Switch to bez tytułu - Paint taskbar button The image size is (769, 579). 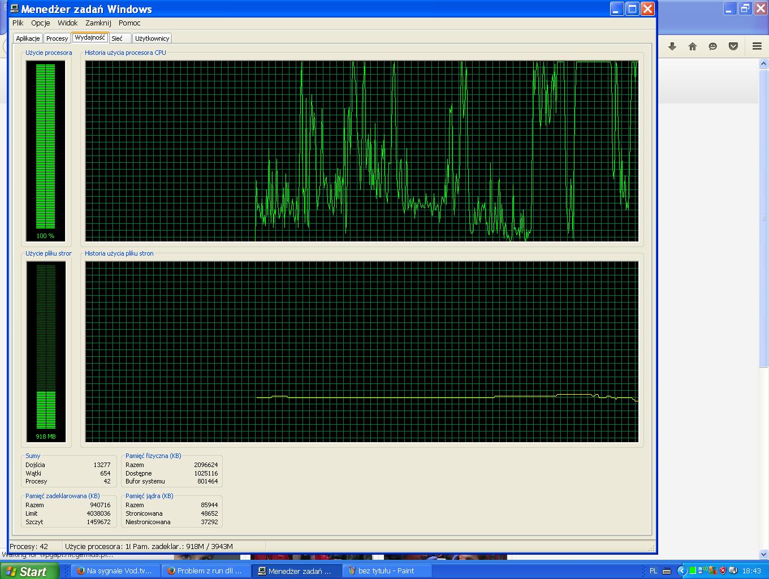pyautogui.click(x=387, y=571)
